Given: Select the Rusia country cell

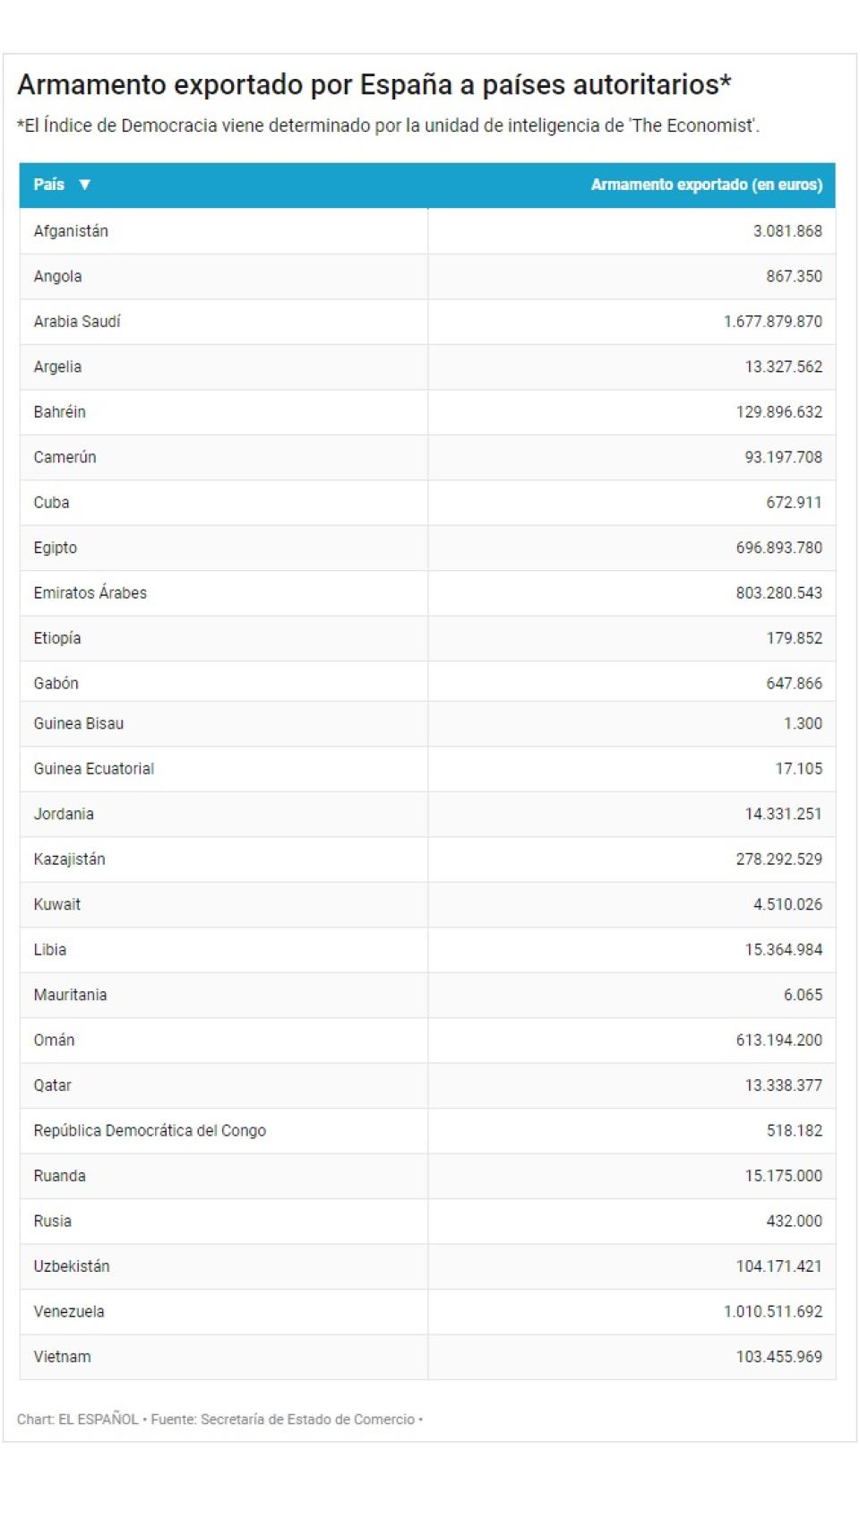Looking at the screenshot, I should point(52,1222).
